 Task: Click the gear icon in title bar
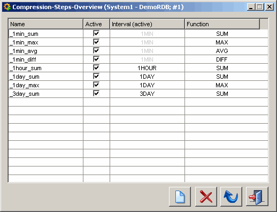tap(7, 7)
